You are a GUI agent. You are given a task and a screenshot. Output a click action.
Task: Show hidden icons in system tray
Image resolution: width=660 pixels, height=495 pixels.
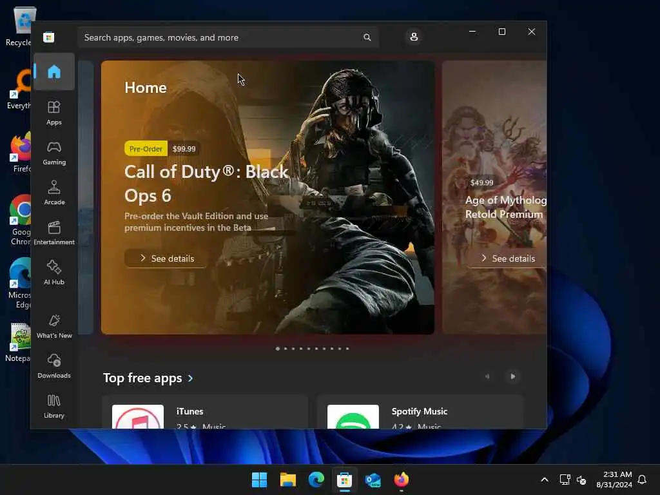coord(544,480)
